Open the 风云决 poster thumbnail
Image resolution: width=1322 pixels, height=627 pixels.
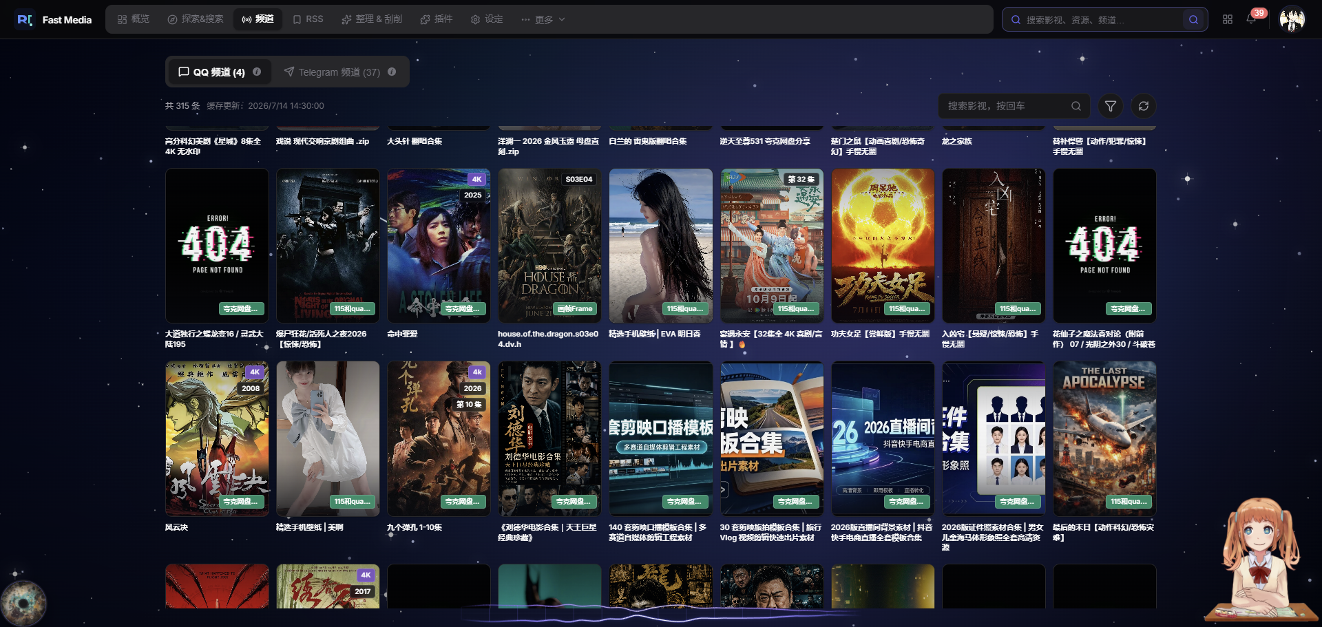pos(217,438)
